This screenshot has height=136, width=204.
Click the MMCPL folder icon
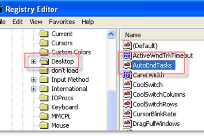click(x=44, y=116)
